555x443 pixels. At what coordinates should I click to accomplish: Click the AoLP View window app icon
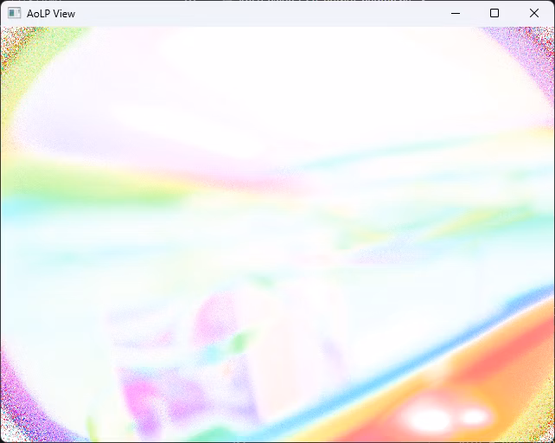coord(14,14)
